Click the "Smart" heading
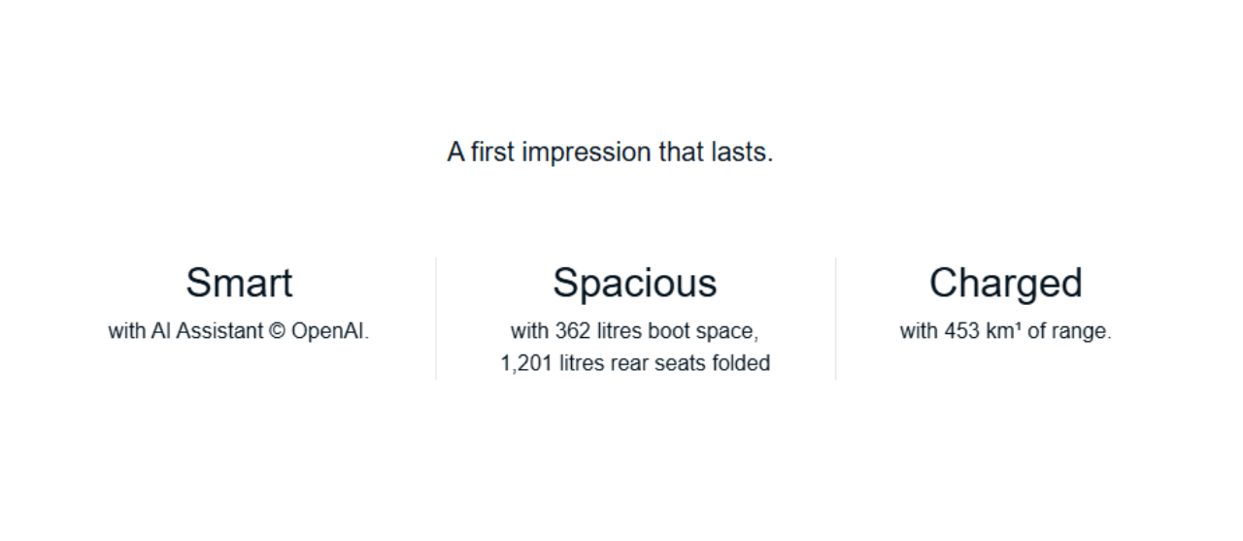This screenshot has width=1243, height=541. click(x=239, y=283)
